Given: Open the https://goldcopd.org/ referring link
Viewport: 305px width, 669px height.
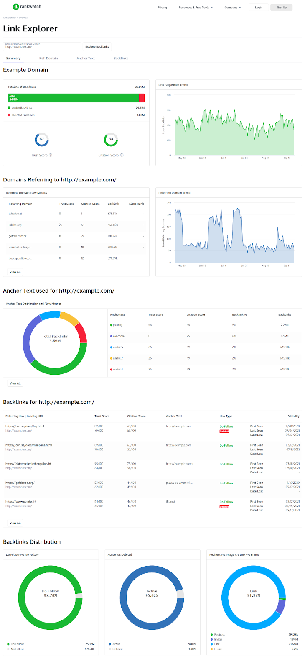Looking at the screenshot, I should 20,483.
